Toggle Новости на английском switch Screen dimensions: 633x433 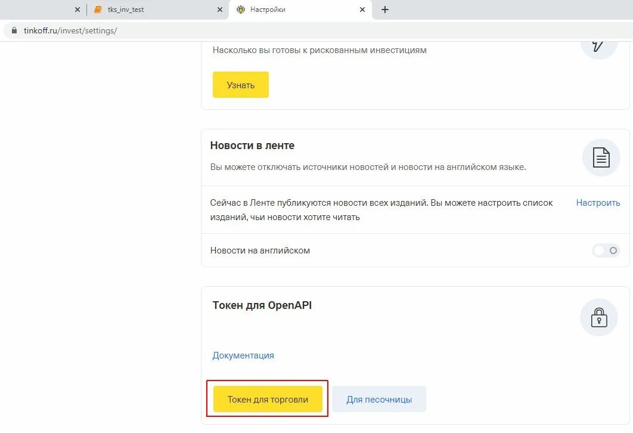click(x=606, y=250)
